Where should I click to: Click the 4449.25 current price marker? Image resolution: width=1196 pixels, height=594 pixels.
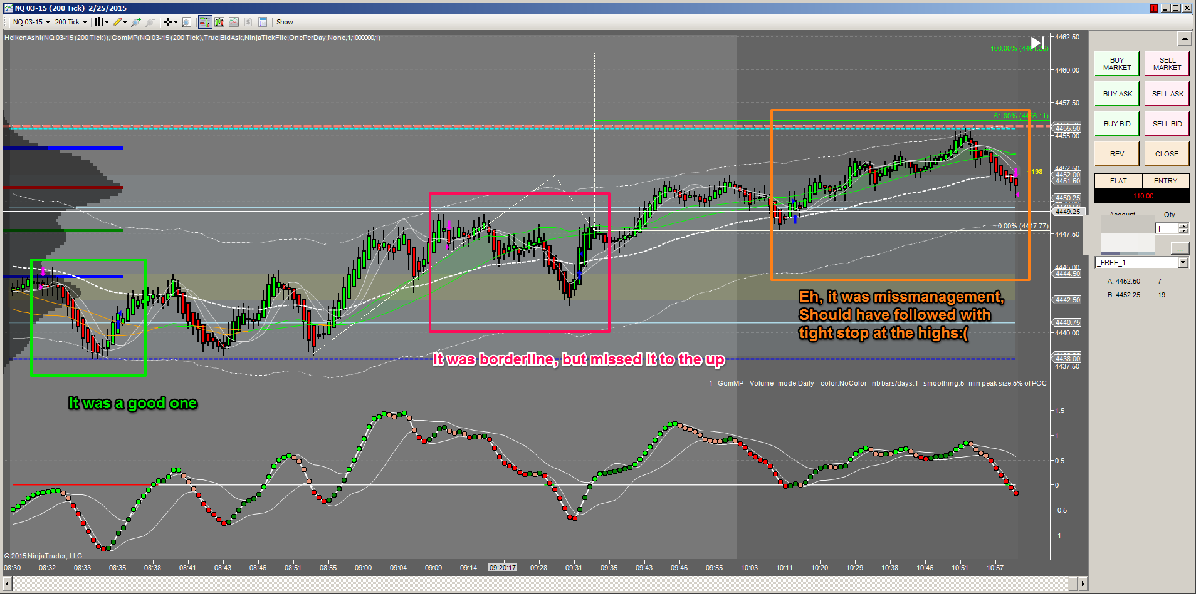1068,212
